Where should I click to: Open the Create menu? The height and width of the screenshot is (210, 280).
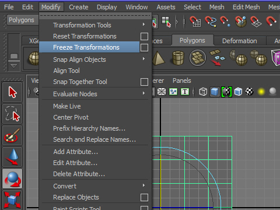[79, 7]
